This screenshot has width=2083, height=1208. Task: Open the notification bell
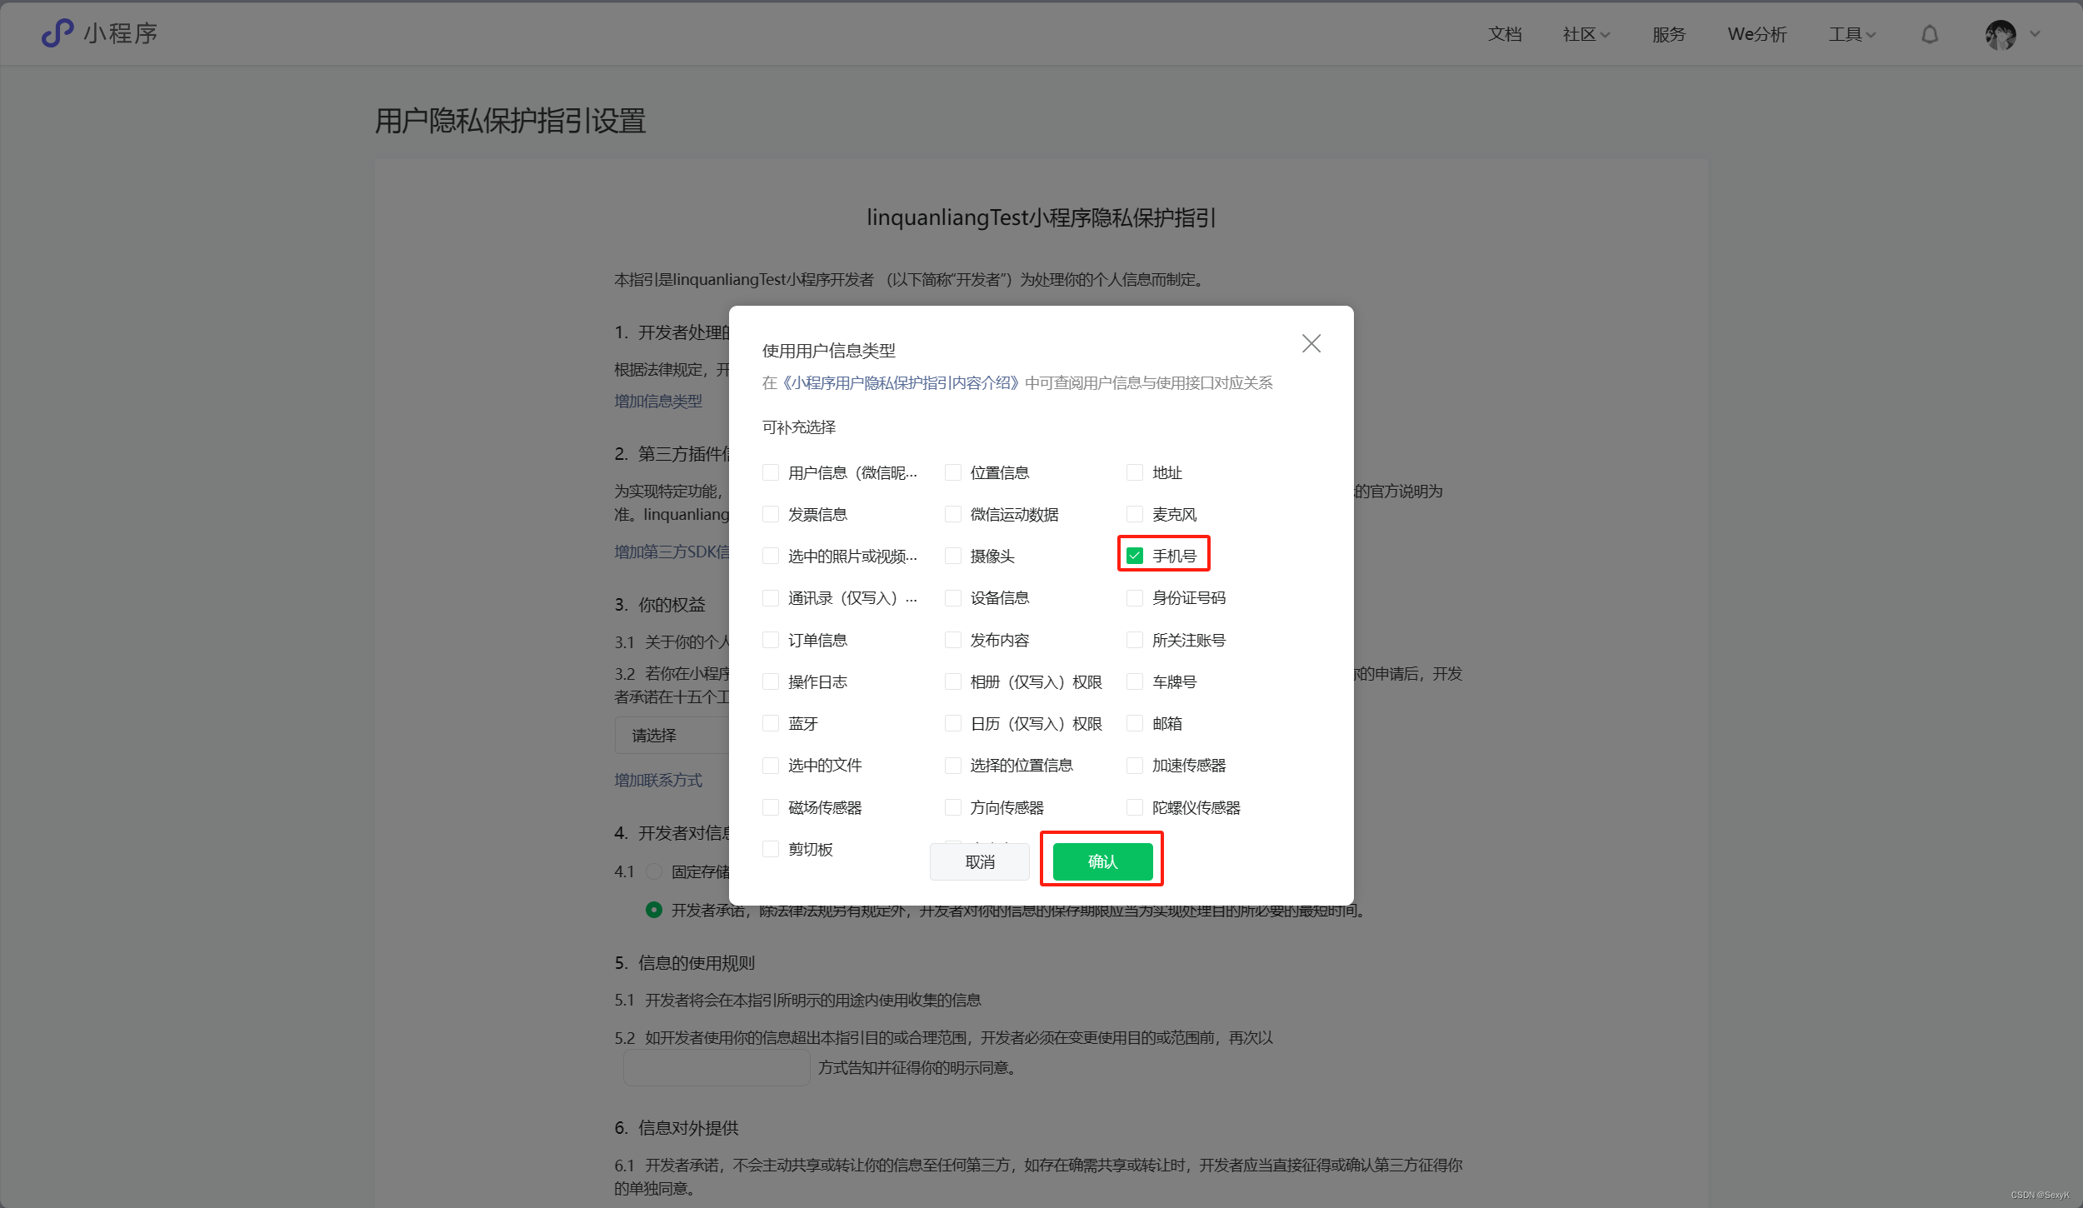(x=1930, y=34)
